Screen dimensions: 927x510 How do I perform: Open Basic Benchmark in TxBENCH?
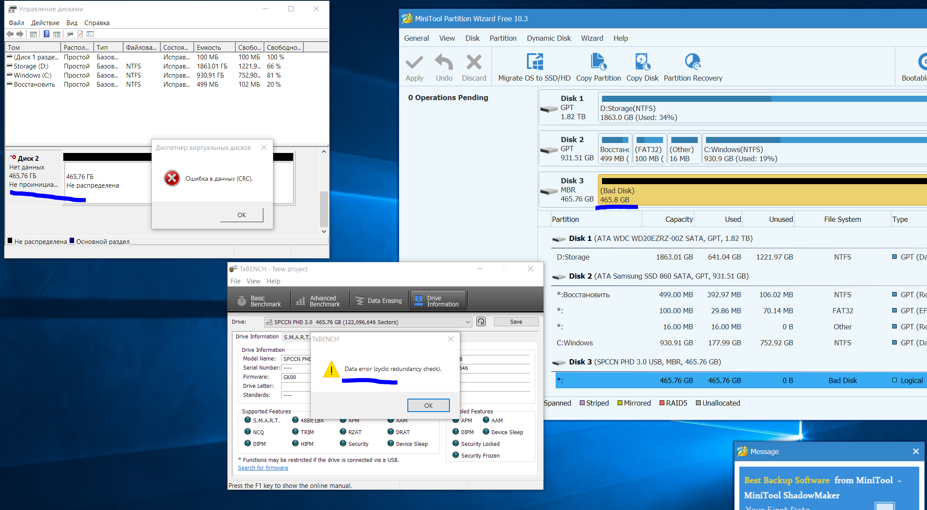tap(259, 301)
